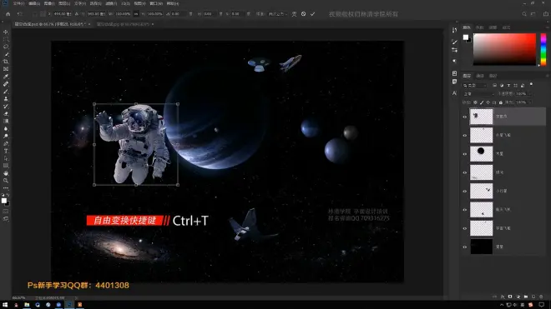This screenshot has width=551, height=309.
Task: Open the 编辑 (Edit) menu
Action: (34, 3)
